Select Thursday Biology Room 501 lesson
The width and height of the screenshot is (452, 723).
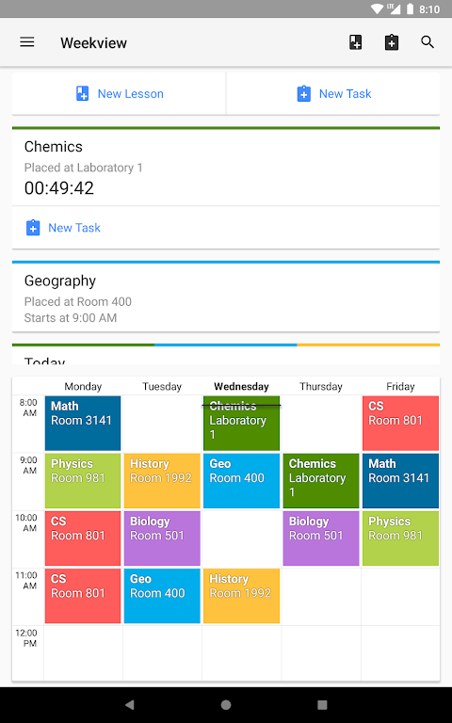point(321,538)
